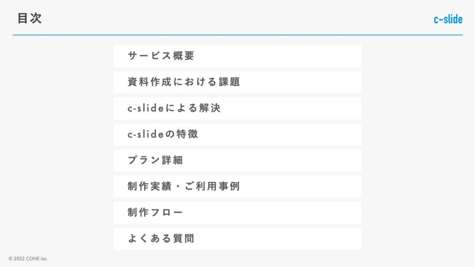Image resolution: width=475 pixels, height=267 pixels.
Task: Click the 2022 year in the footer
Action: 18,259
